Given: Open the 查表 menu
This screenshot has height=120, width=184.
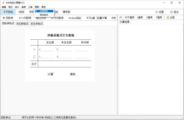Looking at the screenshot, I should (x=23, y=7).
